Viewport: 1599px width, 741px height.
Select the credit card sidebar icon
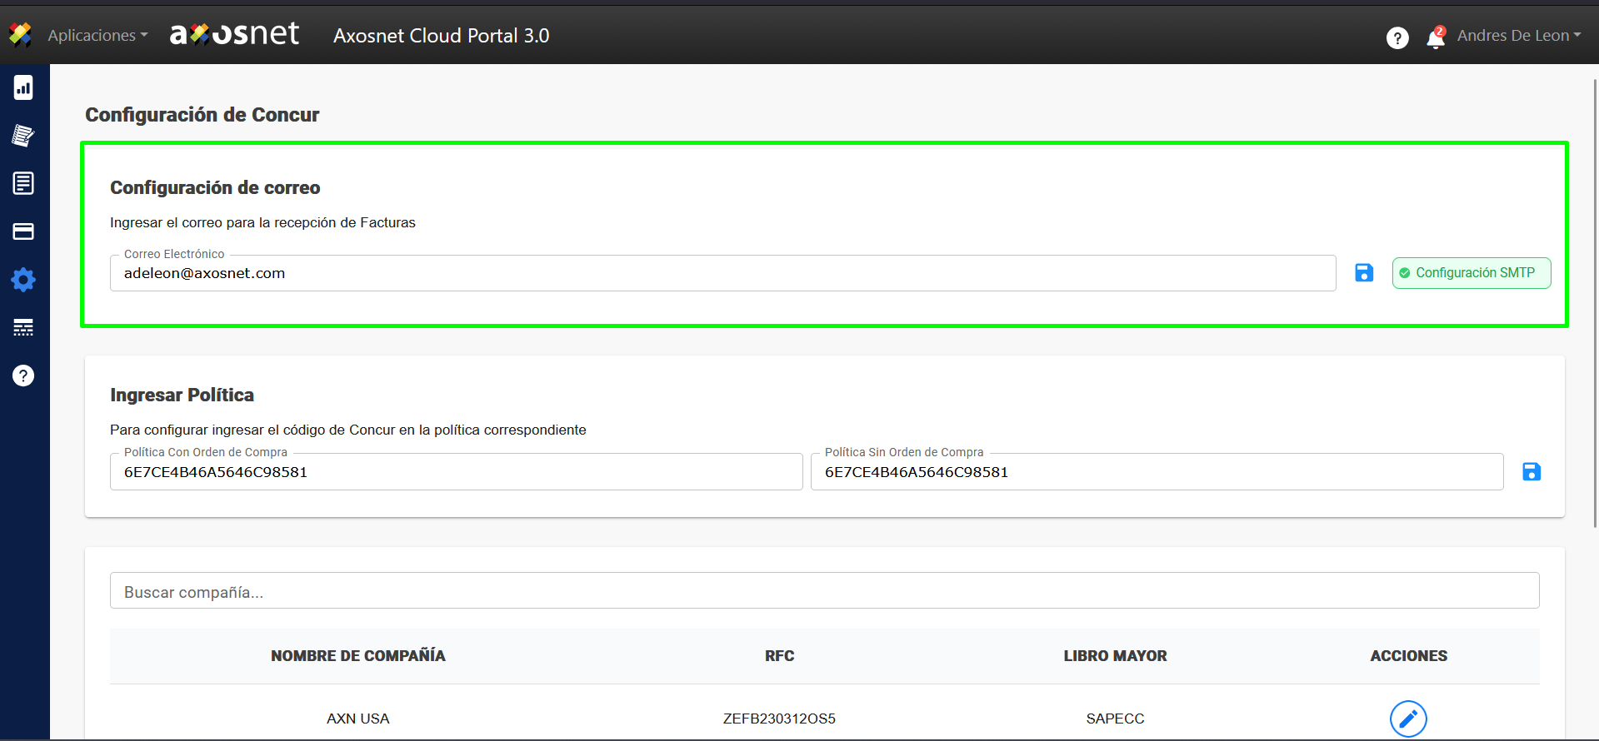click(x=23, y=231)
